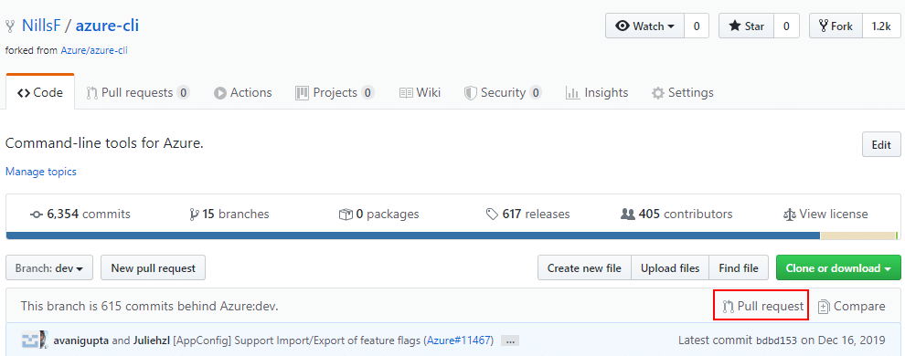905x356 pixels.
Task: Click the license scale icon
Action: click(789, 215)
